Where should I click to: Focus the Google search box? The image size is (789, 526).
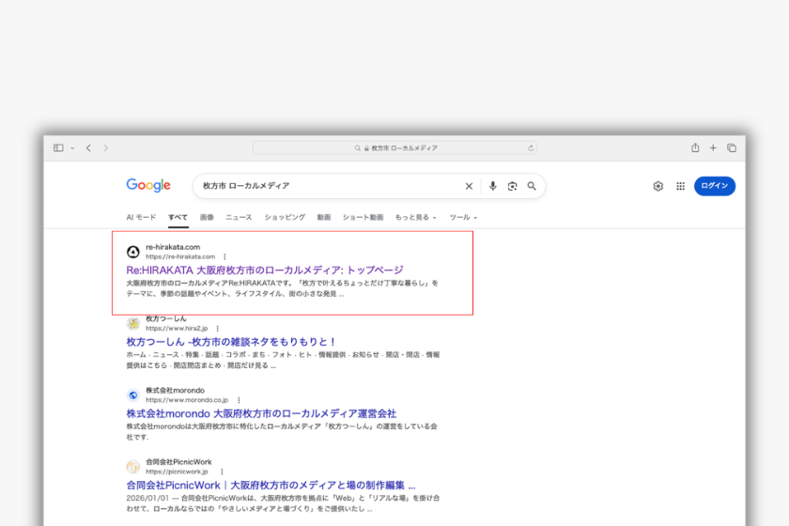tap(330, 186)
